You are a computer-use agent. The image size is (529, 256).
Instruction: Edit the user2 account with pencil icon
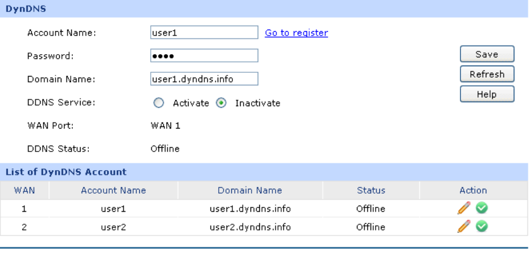464,226
